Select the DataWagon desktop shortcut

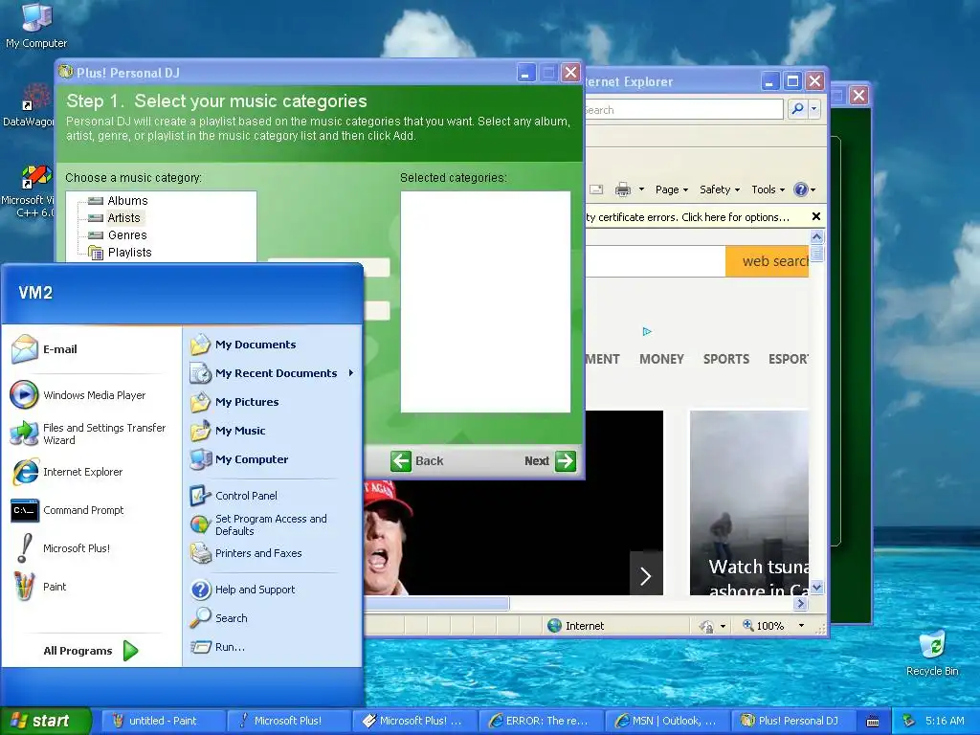[x=29, y=106]
